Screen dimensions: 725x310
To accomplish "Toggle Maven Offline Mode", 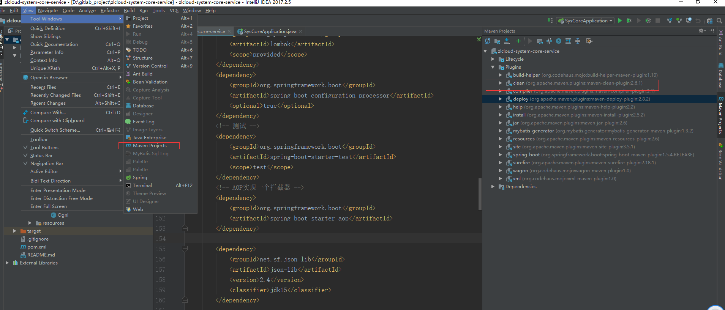I will coord(549,41).
